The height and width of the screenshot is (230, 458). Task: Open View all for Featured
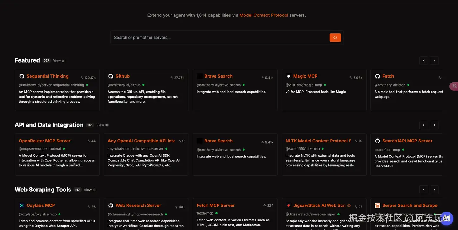click(x=59, y=60)
